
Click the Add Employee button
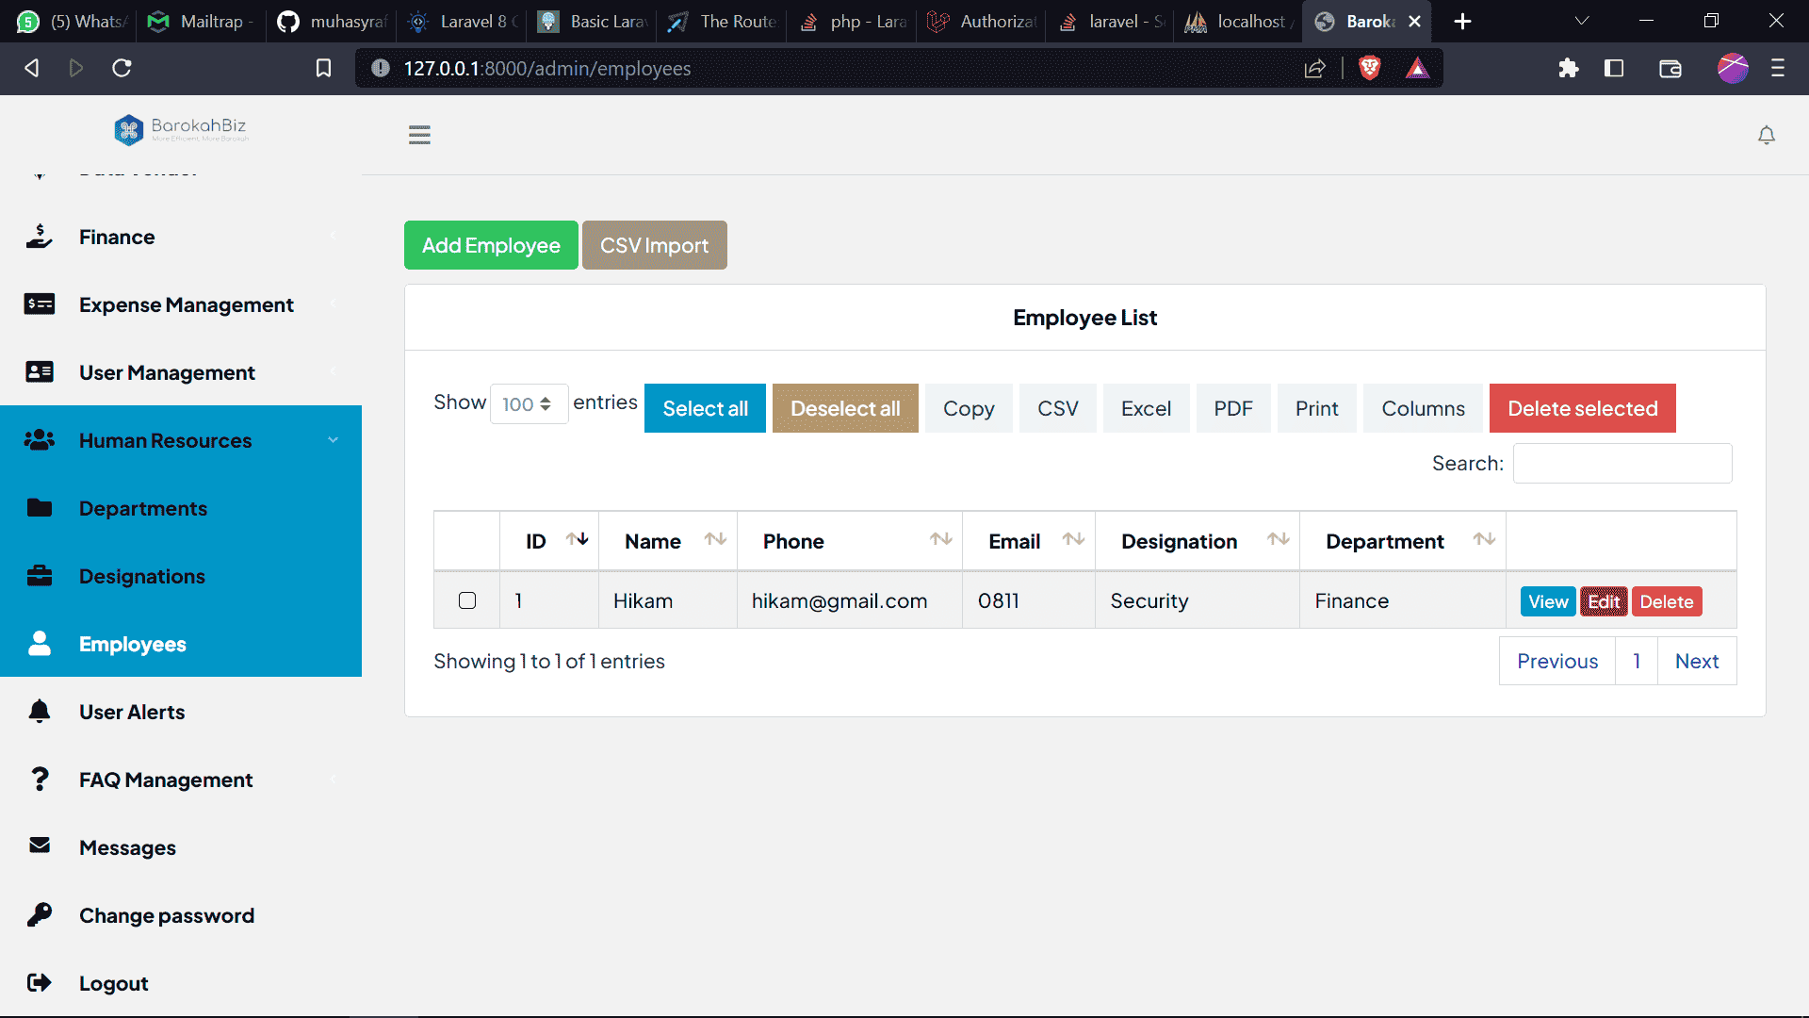click(x=490, y=245)
